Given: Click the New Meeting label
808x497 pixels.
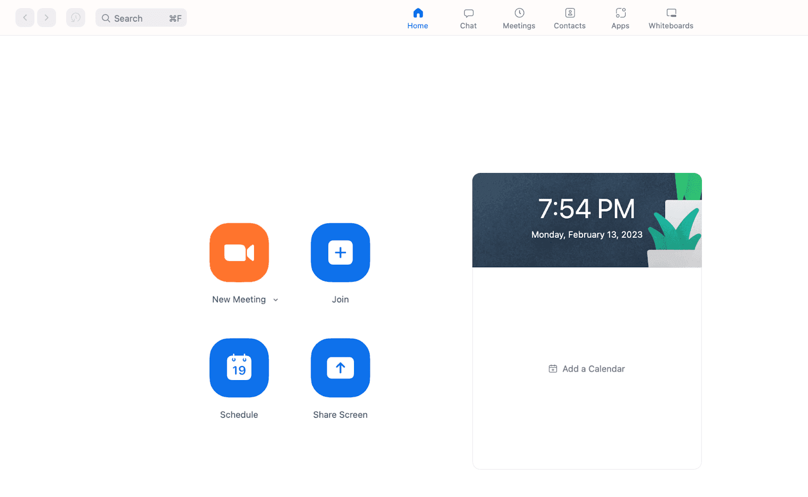Looking at the screenshot, I should point(239,299).
